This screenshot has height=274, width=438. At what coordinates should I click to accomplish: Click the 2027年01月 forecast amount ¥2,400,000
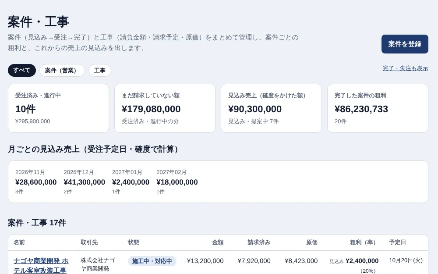[131, 182]
